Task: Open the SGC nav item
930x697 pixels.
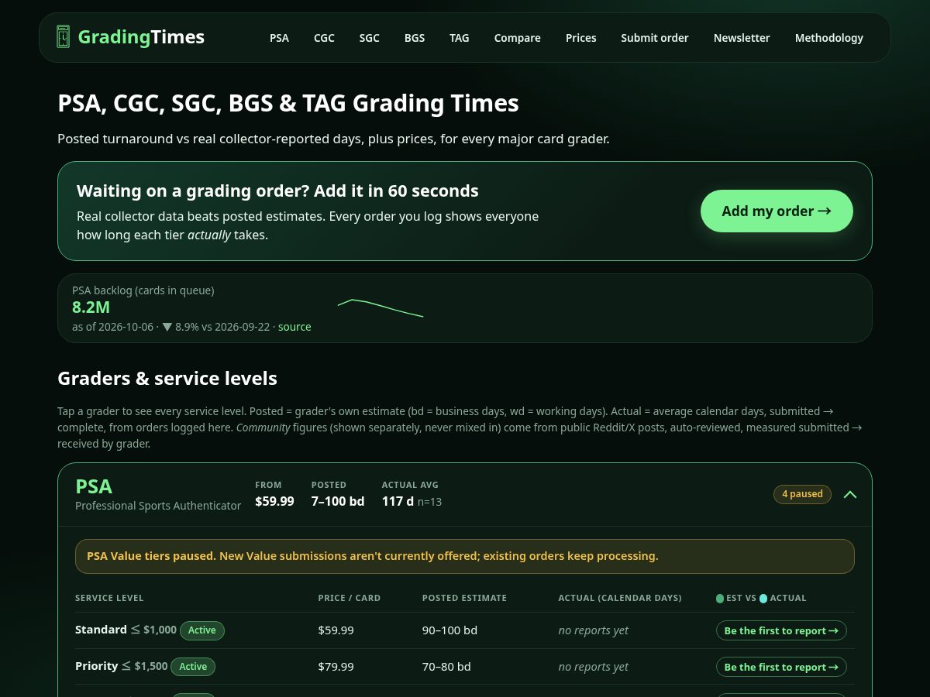Action: [x=370, y=37]
